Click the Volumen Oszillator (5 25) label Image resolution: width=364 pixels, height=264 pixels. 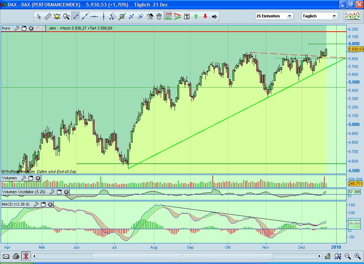24,192
